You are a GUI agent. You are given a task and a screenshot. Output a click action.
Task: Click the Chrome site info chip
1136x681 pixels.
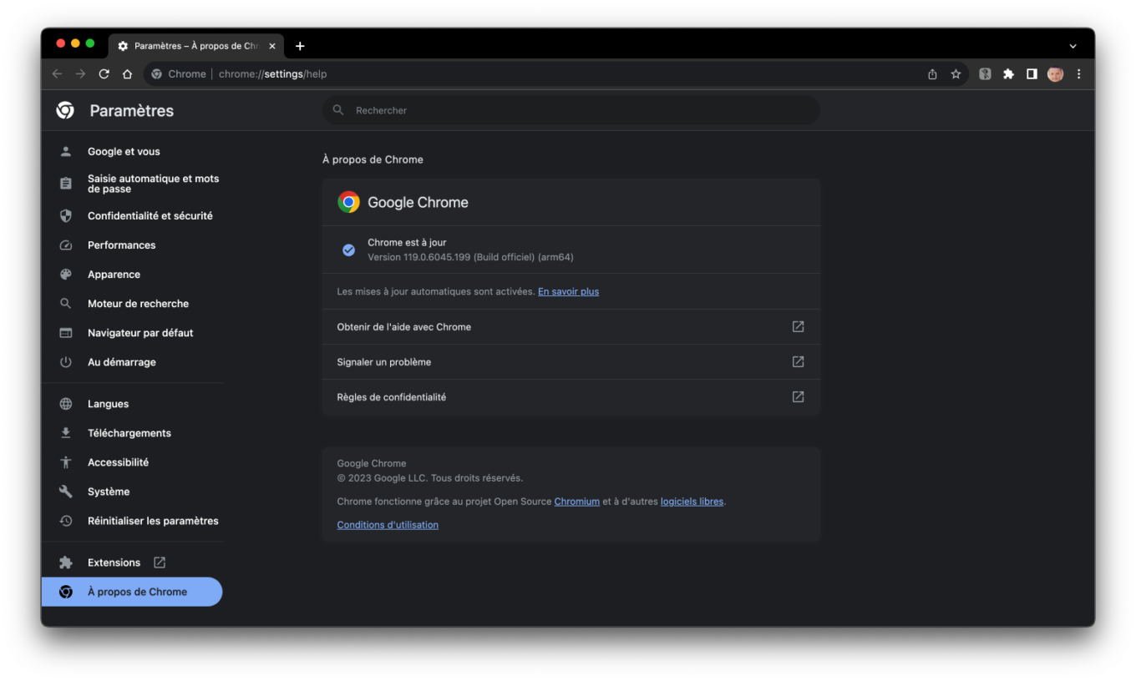(x=178, y=74)
